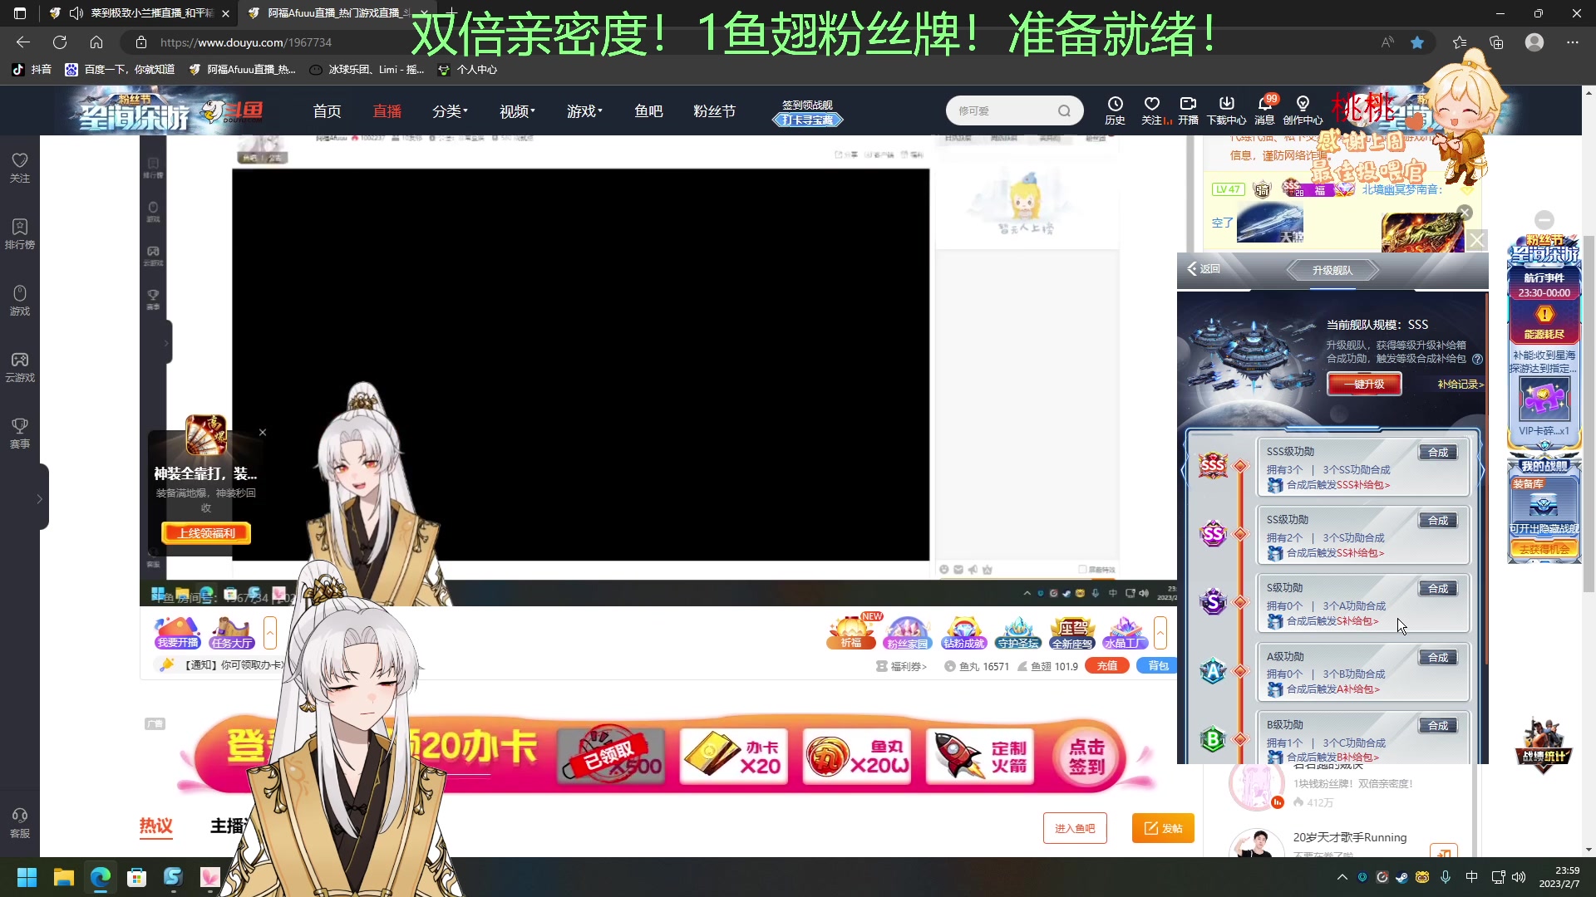1596x897 pixels.
Task: Switch to the first browser tab 菜到极致小兰
Action: (137, 13)
